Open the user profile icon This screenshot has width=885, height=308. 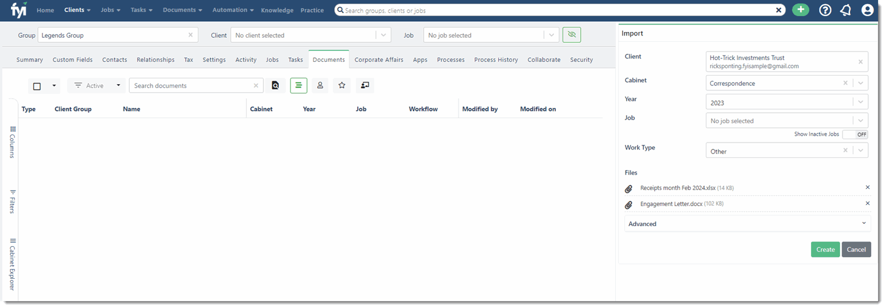(867, 10)
